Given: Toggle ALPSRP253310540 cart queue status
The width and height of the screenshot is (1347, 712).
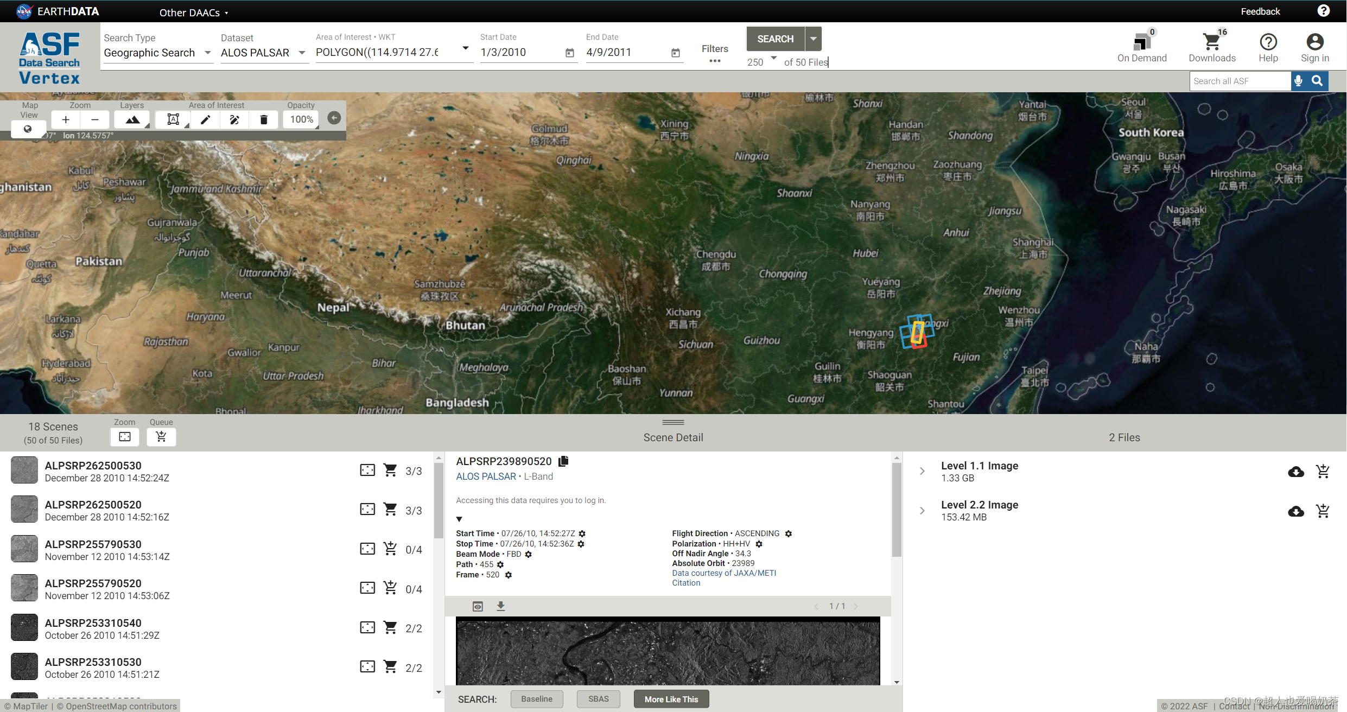Looking at the screenshot, I should point(390,627).
